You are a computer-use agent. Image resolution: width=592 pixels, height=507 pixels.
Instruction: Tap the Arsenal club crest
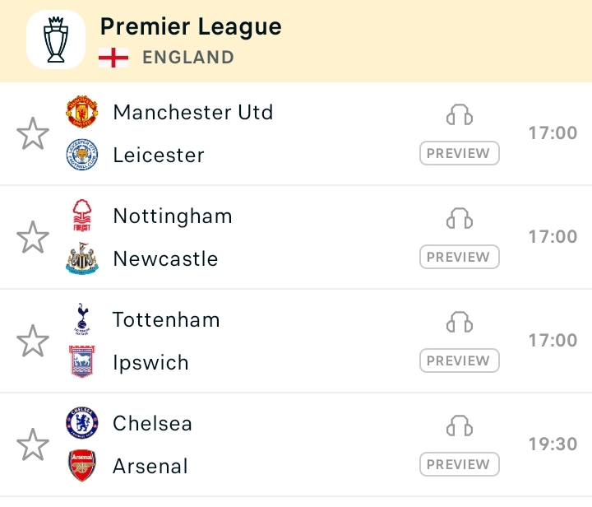[x=82, y=466]
